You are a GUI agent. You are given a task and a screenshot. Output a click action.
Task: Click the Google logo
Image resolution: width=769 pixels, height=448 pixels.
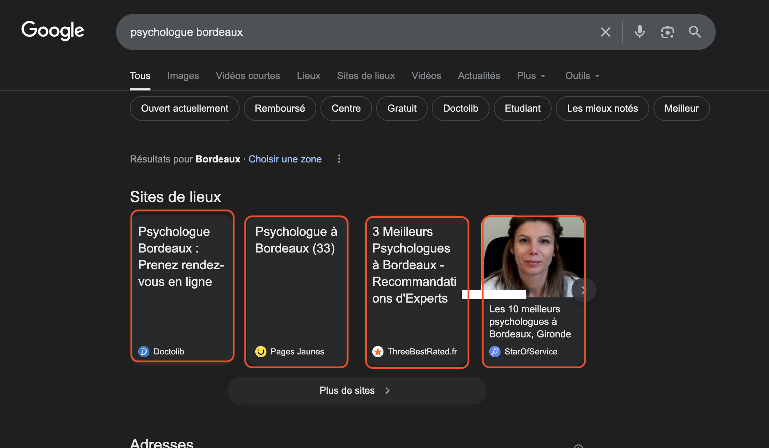pyautogui.click(x=53, y=31)
